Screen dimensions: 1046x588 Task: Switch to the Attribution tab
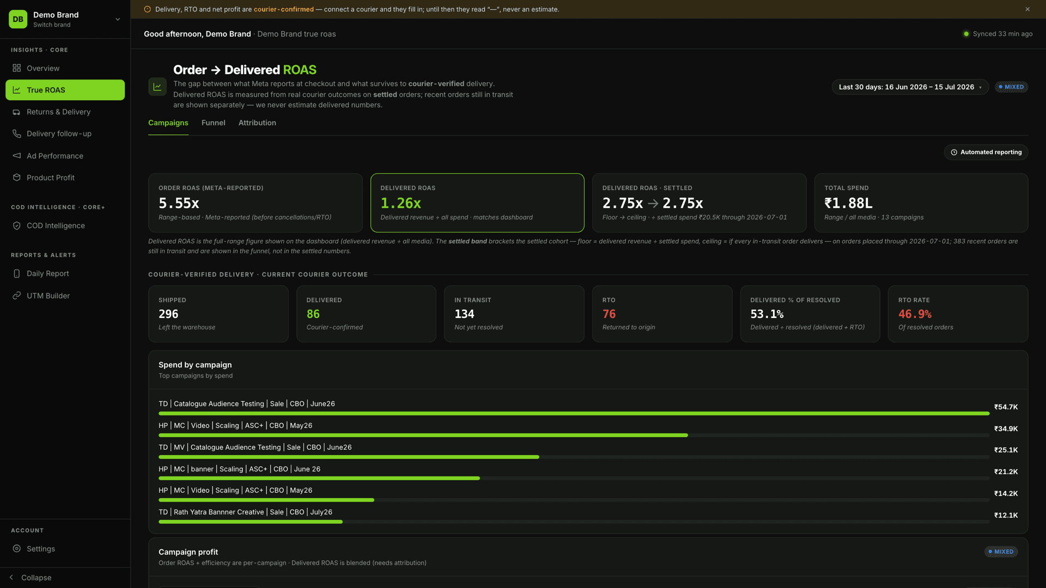click(257, 123)
